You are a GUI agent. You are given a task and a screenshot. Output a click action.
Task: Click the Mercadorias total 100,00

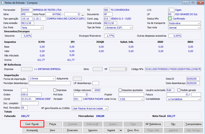click(x=100, y=116)
